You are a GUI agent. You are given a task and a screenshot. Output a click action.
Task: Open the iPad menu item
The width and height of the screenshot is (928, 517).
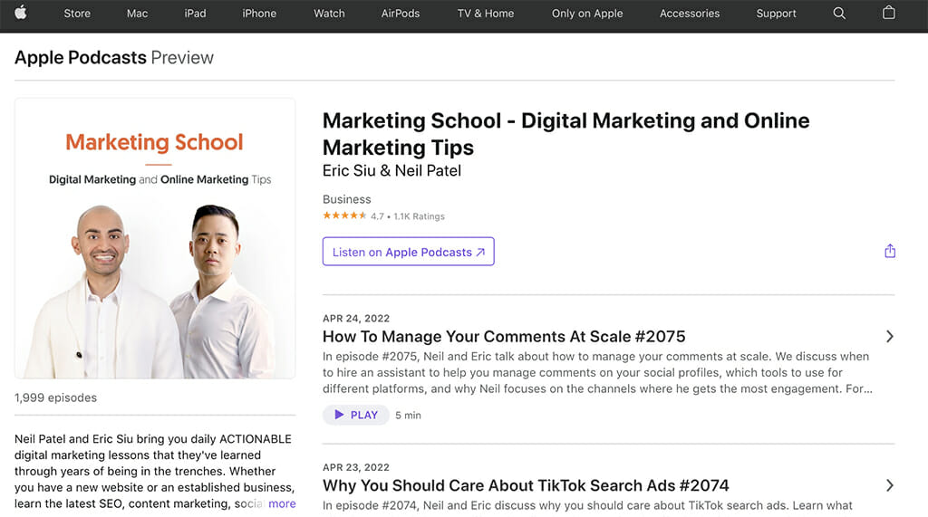tap(195, 13)
